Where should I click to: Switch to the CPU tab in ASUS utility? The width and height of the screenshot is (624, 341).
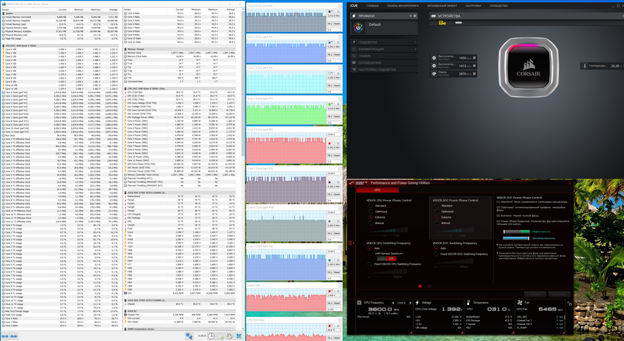click(x=377, y=190)
